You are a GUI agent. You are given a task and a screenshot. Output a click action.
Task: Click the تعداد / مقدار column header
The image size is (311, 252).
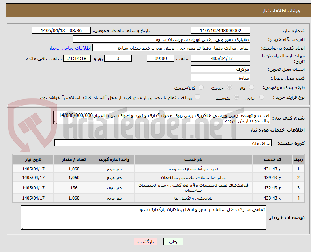(74, 159)
